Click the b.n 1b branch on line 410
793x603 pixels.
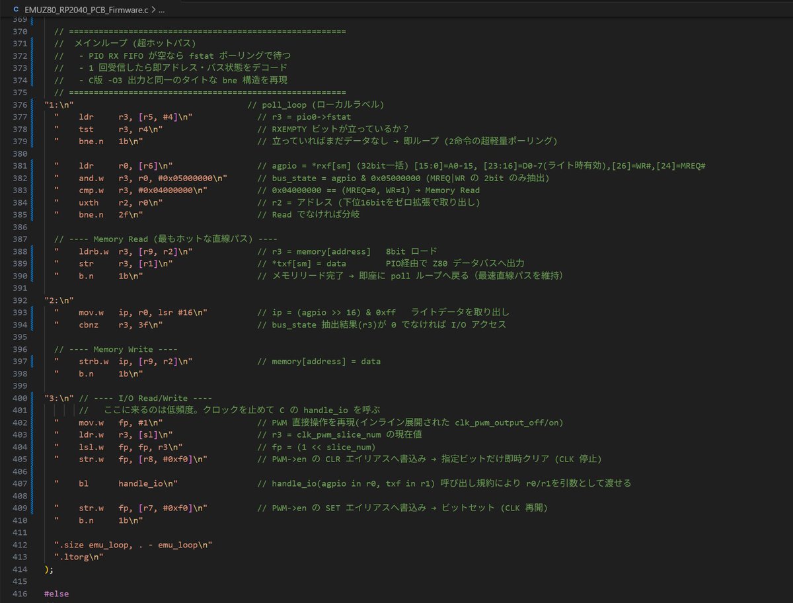point(104,520)
